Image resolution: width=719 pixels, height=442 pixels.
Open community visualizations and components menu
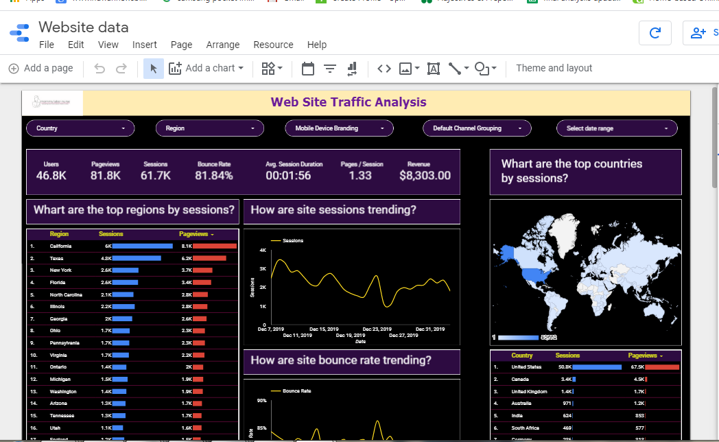tap(272, 68)
